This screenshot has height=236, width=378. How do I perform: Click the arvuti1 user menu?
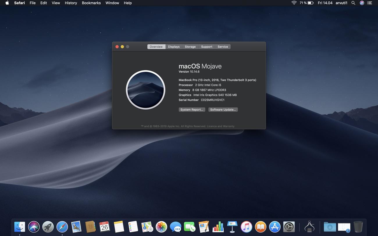point(341,3)
